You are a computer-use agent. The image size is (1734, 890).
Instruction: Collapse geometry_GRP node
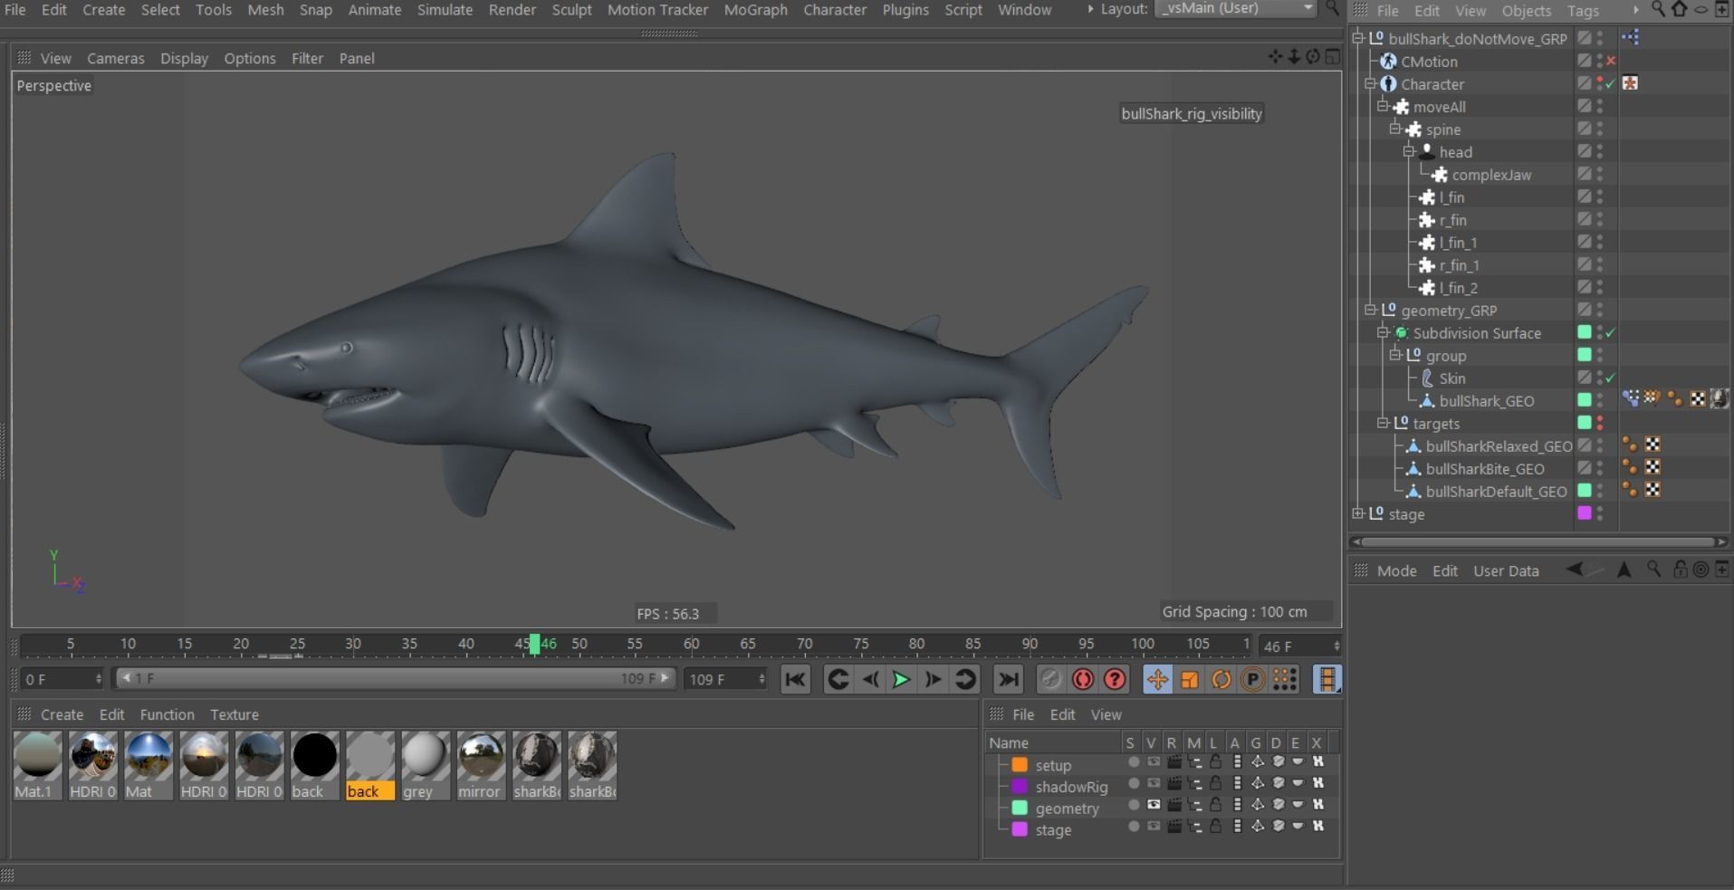tap(1371, 310)
